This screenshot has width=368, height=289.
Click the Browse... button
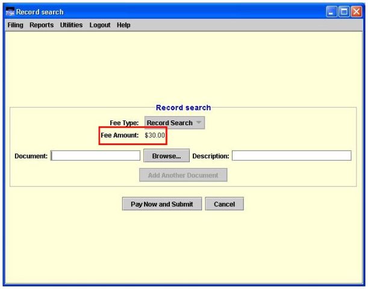pos(166,156)
